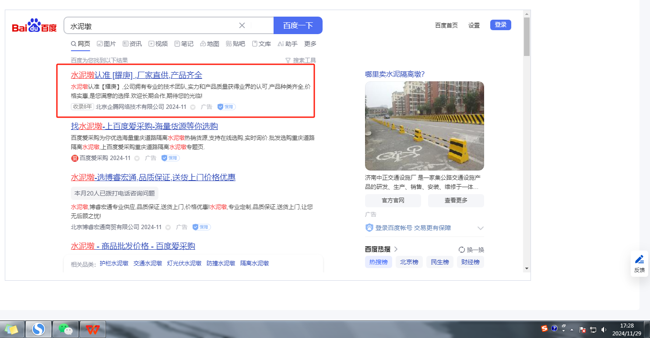Launch WPS Office from taskbar
The width and height of the screenshot is (650, 338).
click(x=92, y=329)
